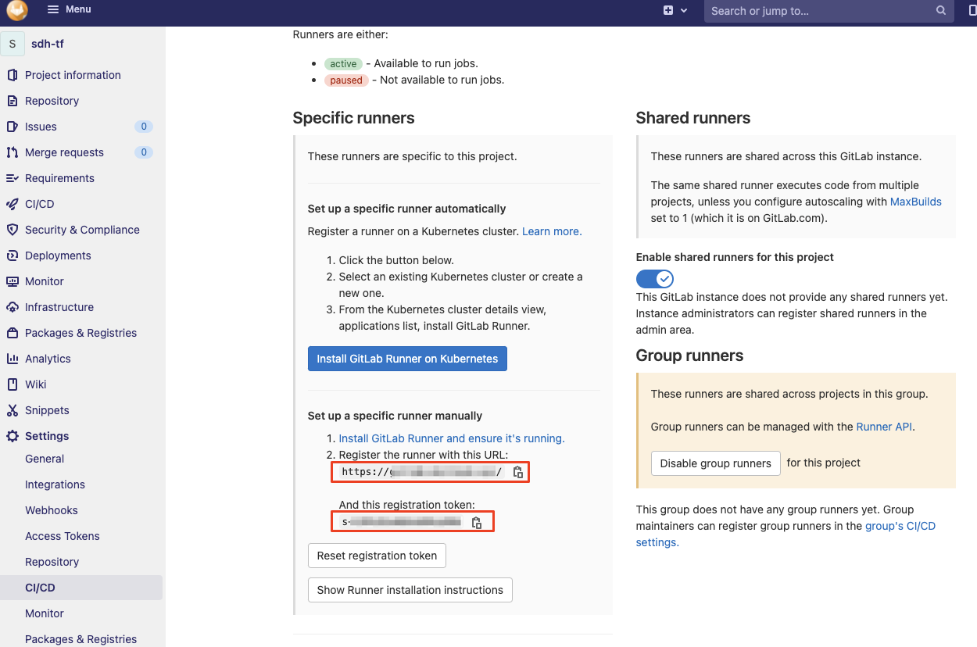Click the GitLab logo in the top bar
The image size is (977, 647).
[17, 9]
